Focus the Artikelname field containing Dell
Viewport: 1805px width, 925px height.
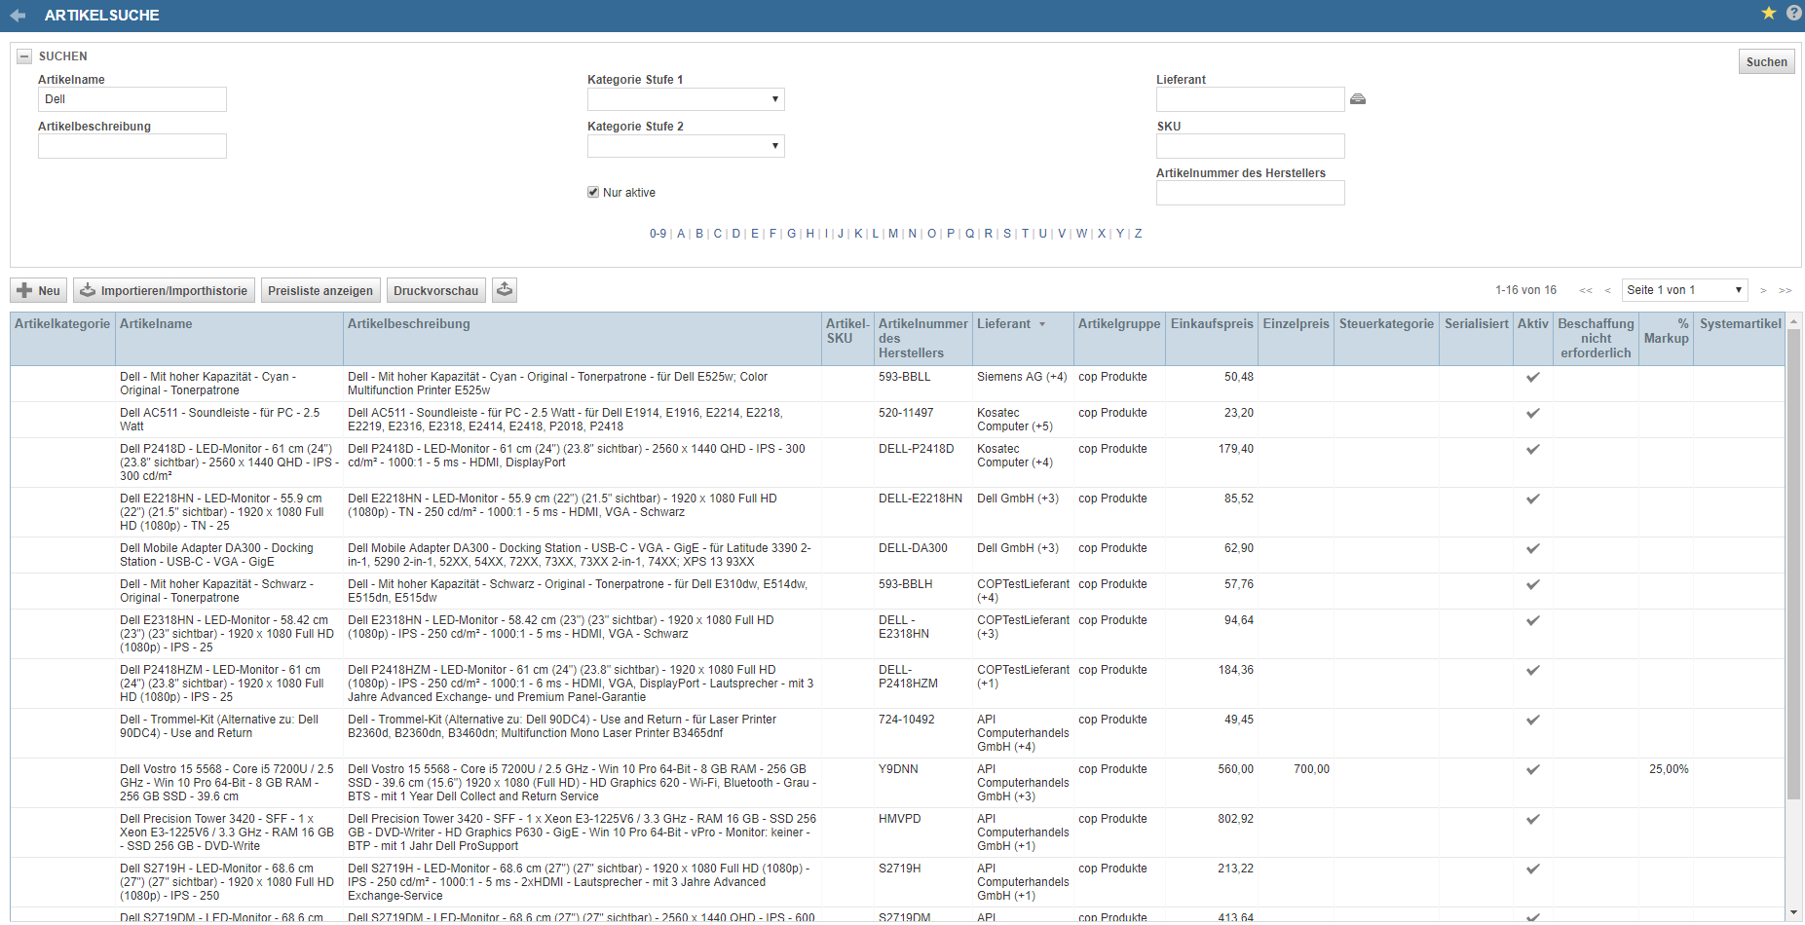coord(132,99)
